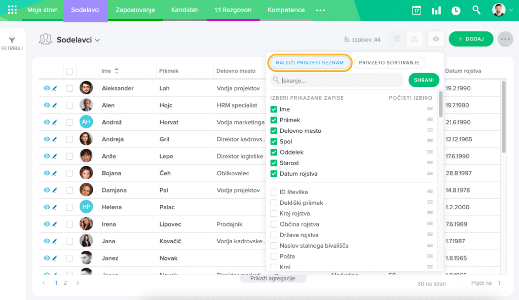Expand more tabs via three dots
The width and height of the screenshot is (519, 300).
click(320, 10)
